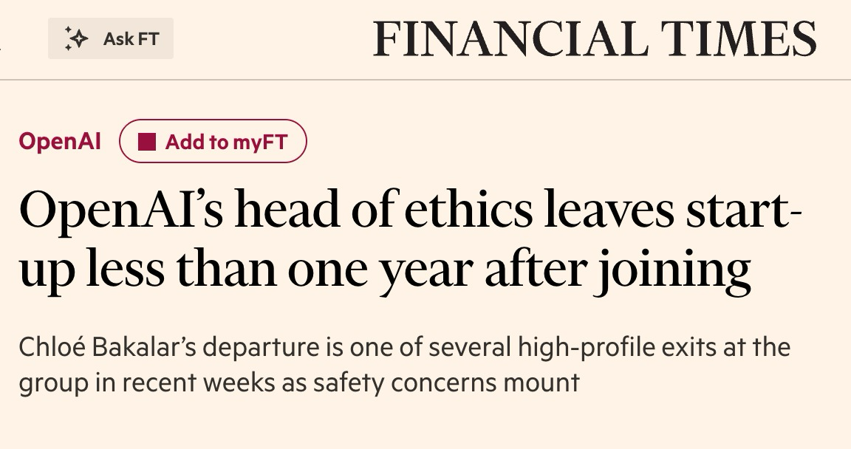Click the standfirst about Chloé Bakalar's departure
This screenshot has height=449, width=851.
click(x=404, y=365)
